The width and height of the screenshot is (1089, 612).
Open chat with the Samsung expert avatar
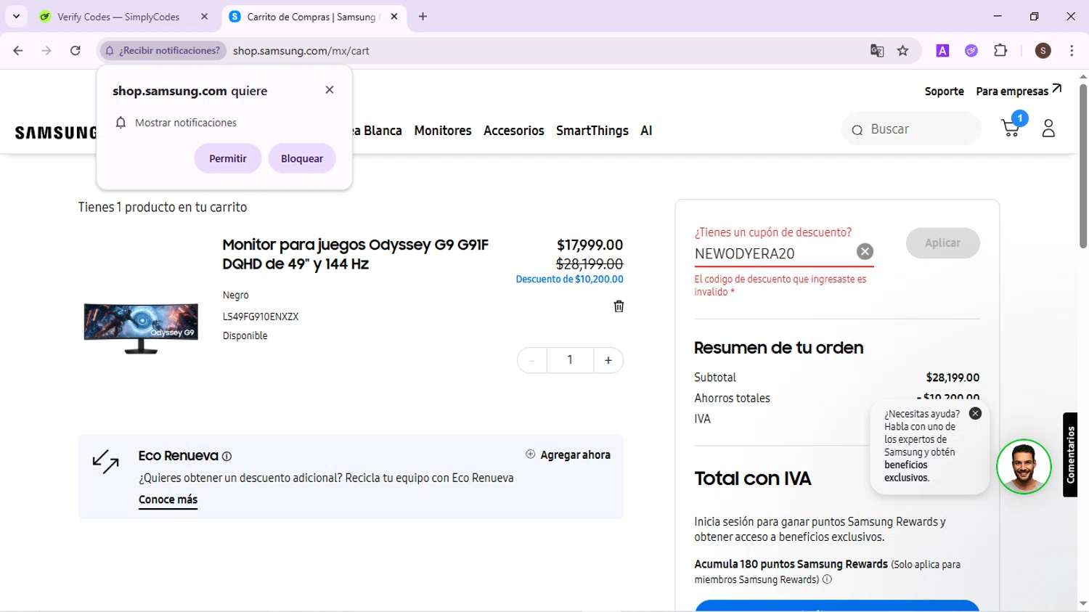pyautogui.click(x=1024, y=467)
